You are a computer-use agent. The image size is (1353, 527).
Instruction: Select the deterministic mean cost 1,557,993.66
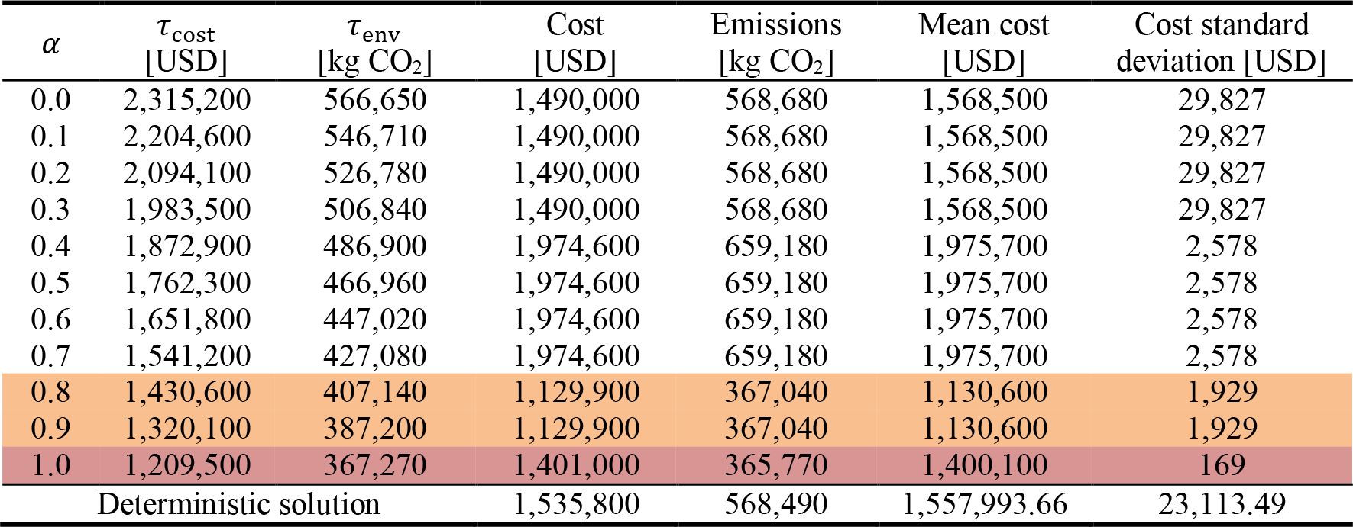point(984,504)
